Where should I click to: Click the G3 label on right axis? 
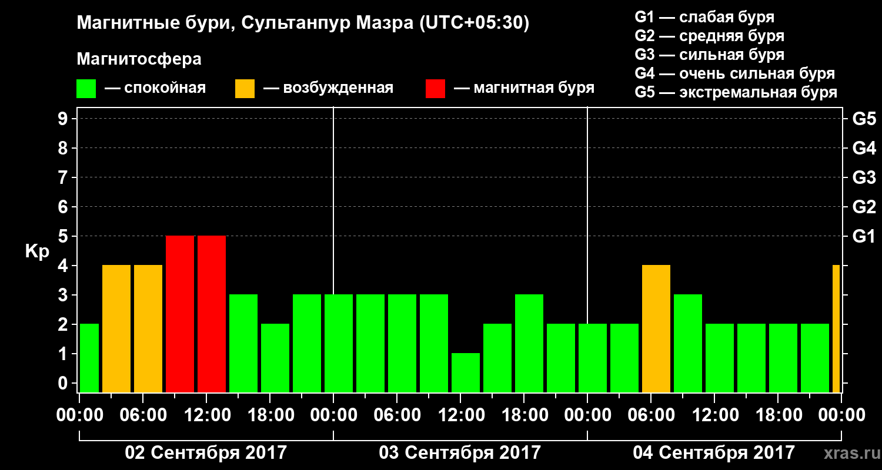click(864, 177)
